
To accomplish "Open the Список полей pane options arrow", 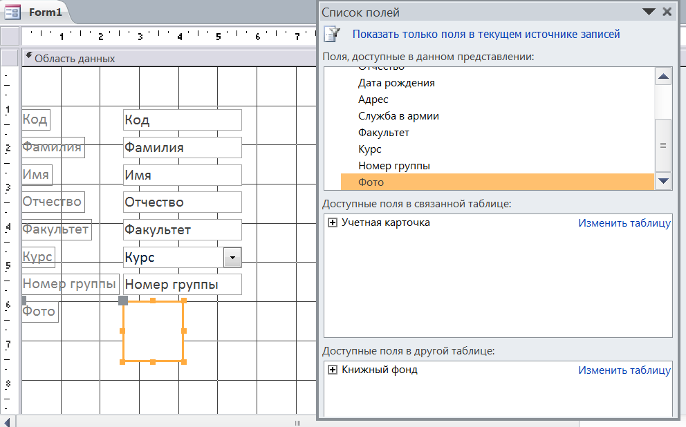I will tap(649, 12).
